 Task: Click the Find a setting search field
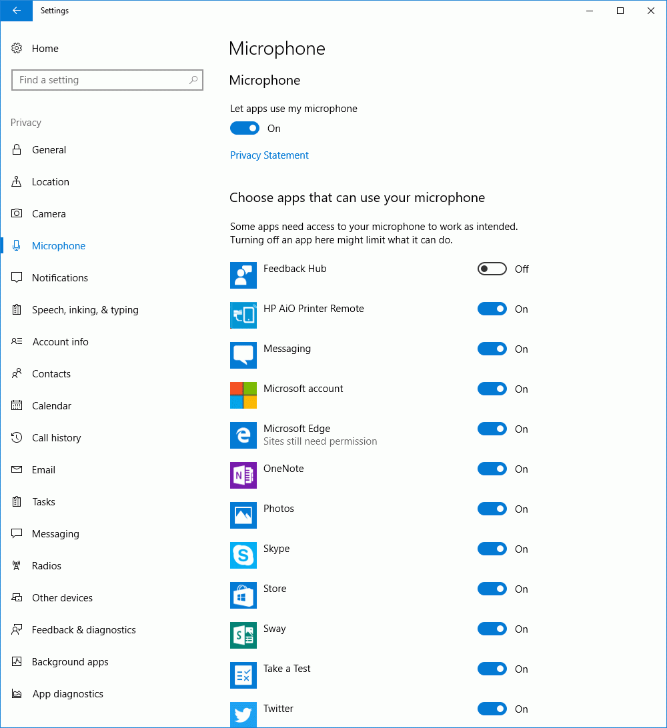[107, 80]
